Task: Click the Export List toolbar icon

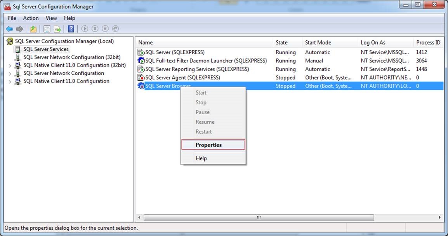Action: [57, 29]
